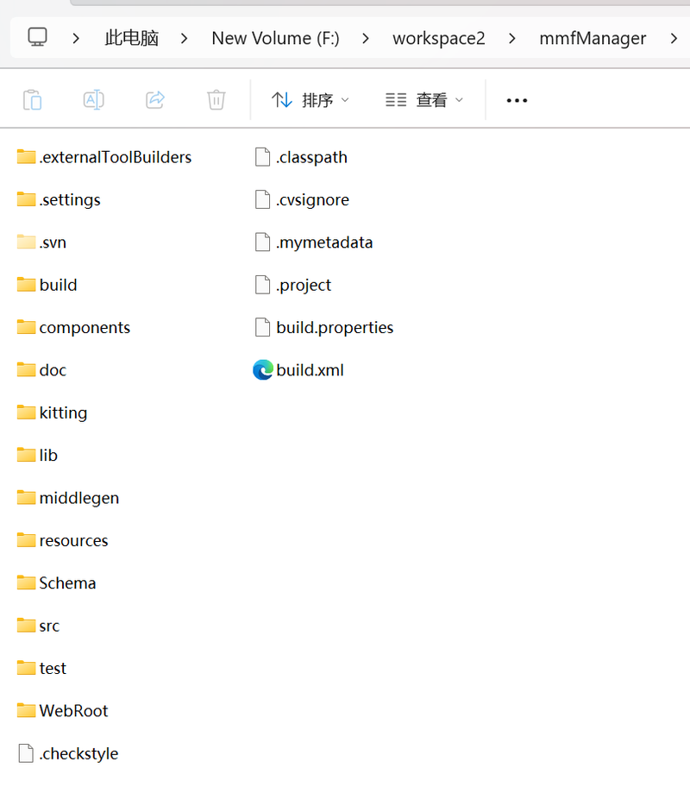The width and height of the screenshot is (690, 806).
Task: Click the Delete trash icon
Action: [216, 100]
